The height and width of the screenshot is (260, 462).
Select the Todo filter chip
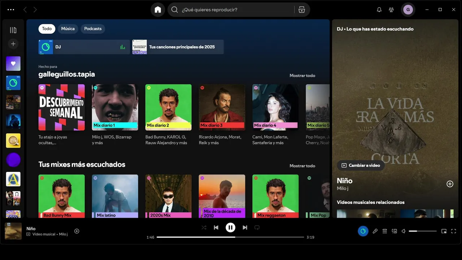47,29
